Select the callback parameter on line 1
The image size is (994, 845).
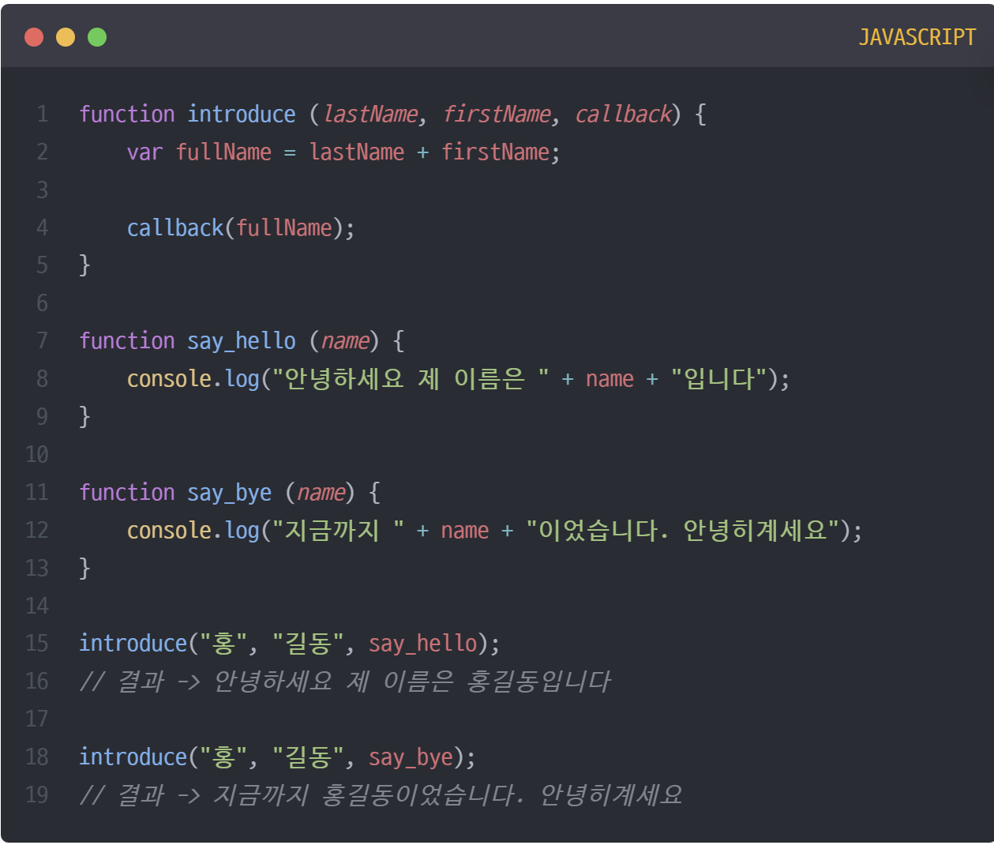click(x=621, y=114)
